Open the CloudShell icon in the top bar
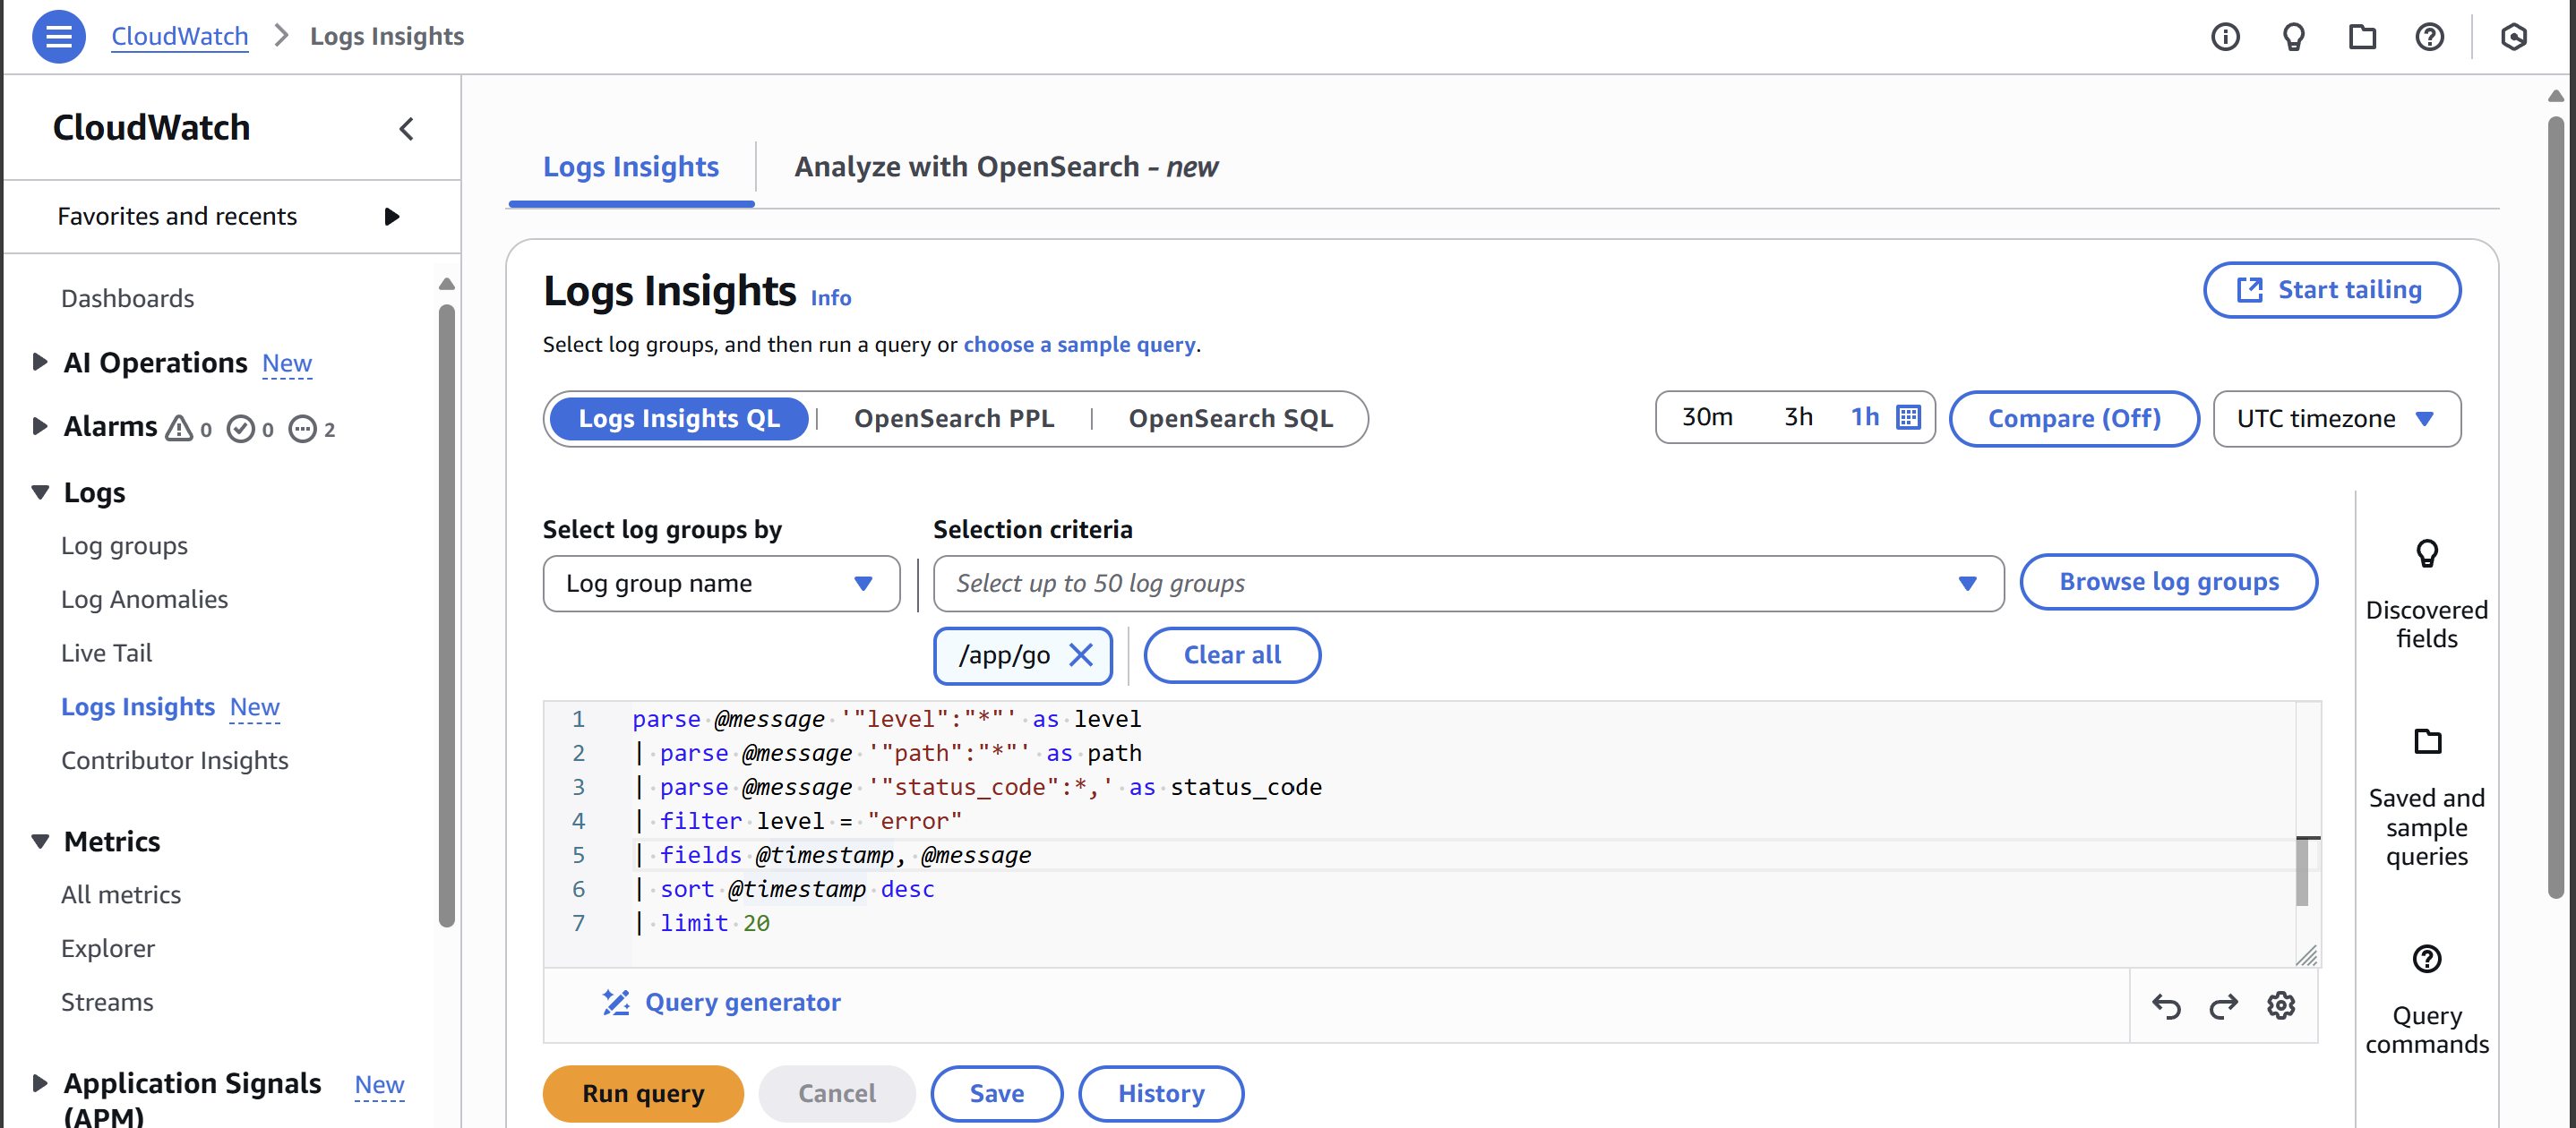The height and width of the screenshot is (1128, 2576). pyautogui.click(x=2516, y=37)
